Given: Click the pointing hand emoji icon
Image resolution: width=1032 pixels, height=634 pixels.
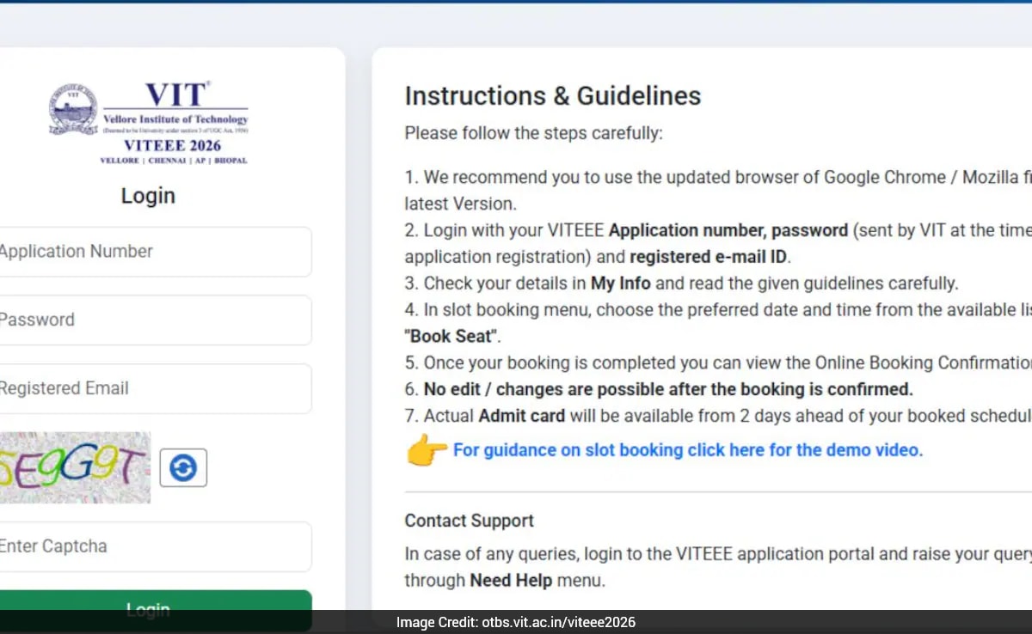Looking at the screenshot, I should 427,449.
